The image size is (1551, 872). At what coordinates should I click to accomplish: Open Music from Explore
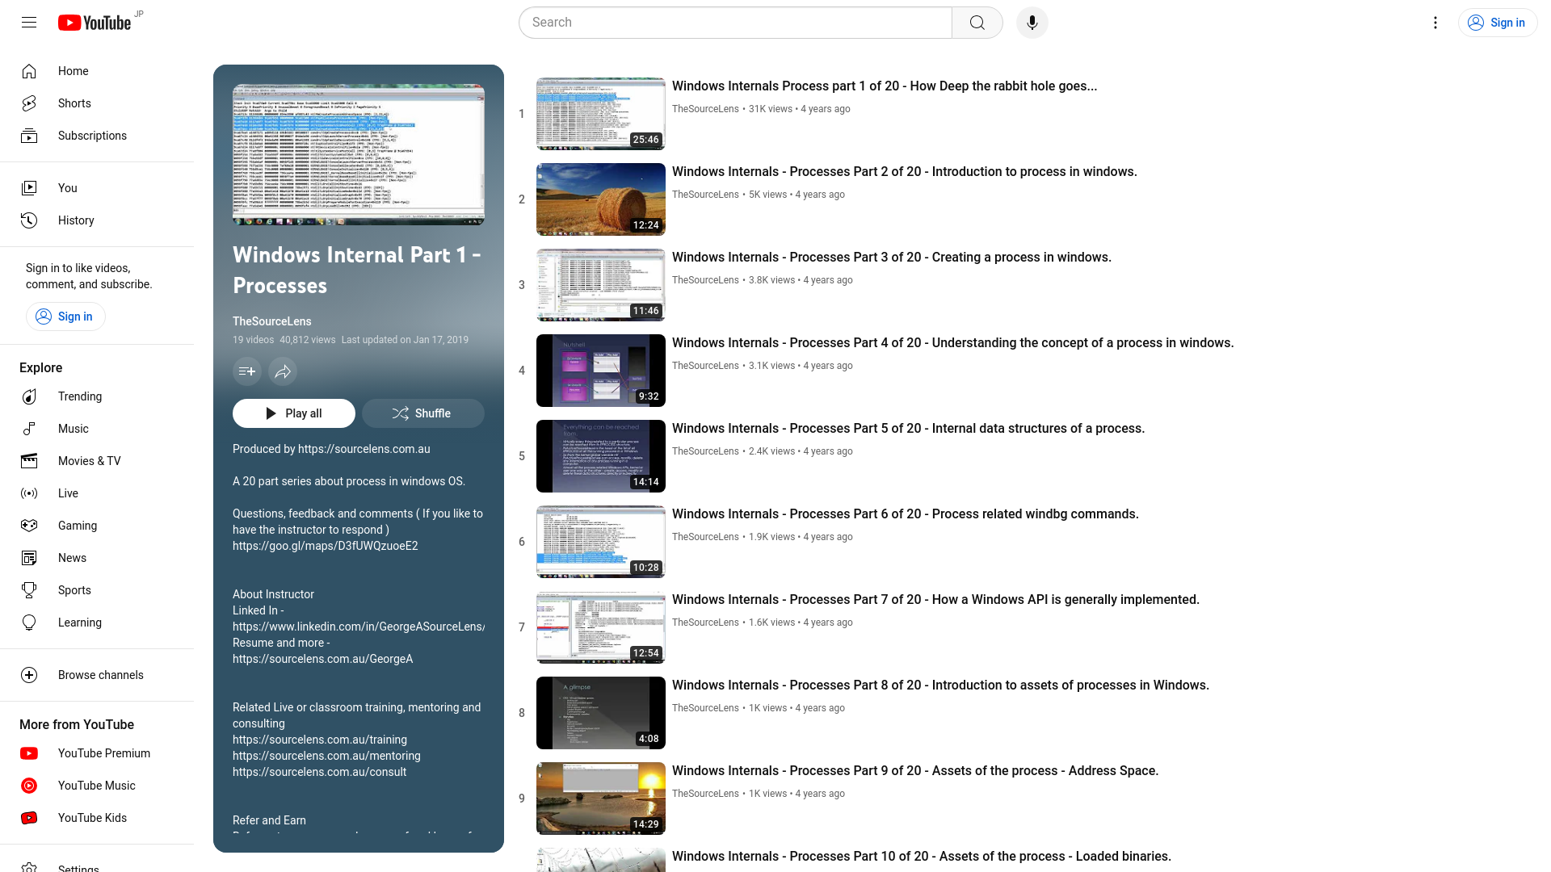coord(97,429)
